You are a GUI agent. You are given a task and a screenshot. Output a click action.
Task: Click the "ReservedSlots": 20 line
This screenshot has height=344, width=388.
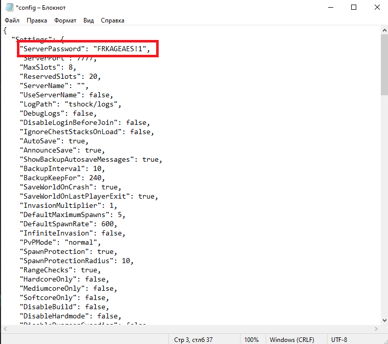[60, 76]
